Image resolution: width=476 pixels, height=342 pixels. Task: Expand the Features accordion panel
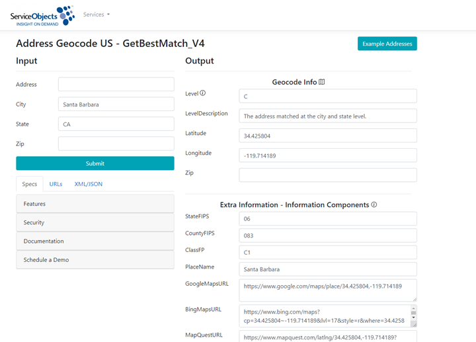pyautogui.click(x=95, y=204)
